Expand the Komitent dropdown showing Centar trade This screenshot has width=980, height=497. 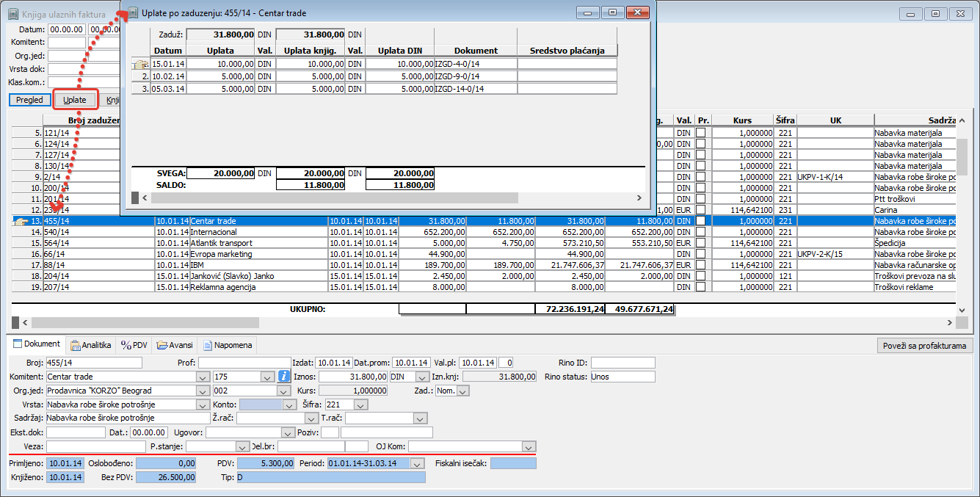tap(203, 377)
